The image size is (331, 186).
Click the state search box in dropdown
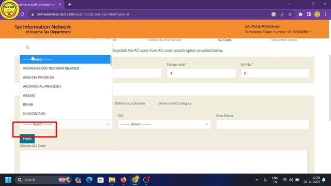(x=66, y=47)
